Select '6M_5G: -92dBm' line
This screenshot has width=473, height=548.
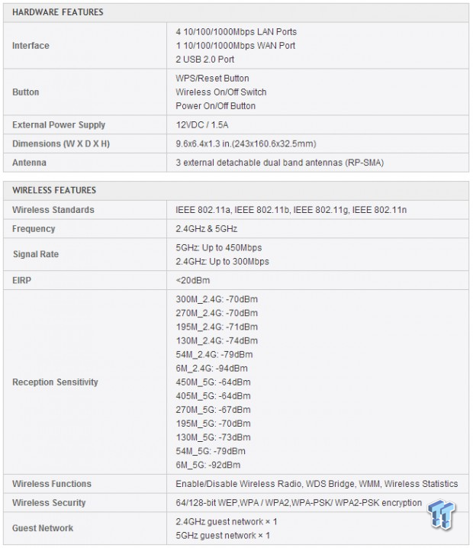pos(208,465)
